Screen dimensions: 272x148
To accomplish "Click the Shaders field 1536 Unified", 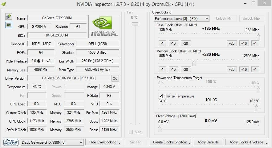I will (98, 52).
